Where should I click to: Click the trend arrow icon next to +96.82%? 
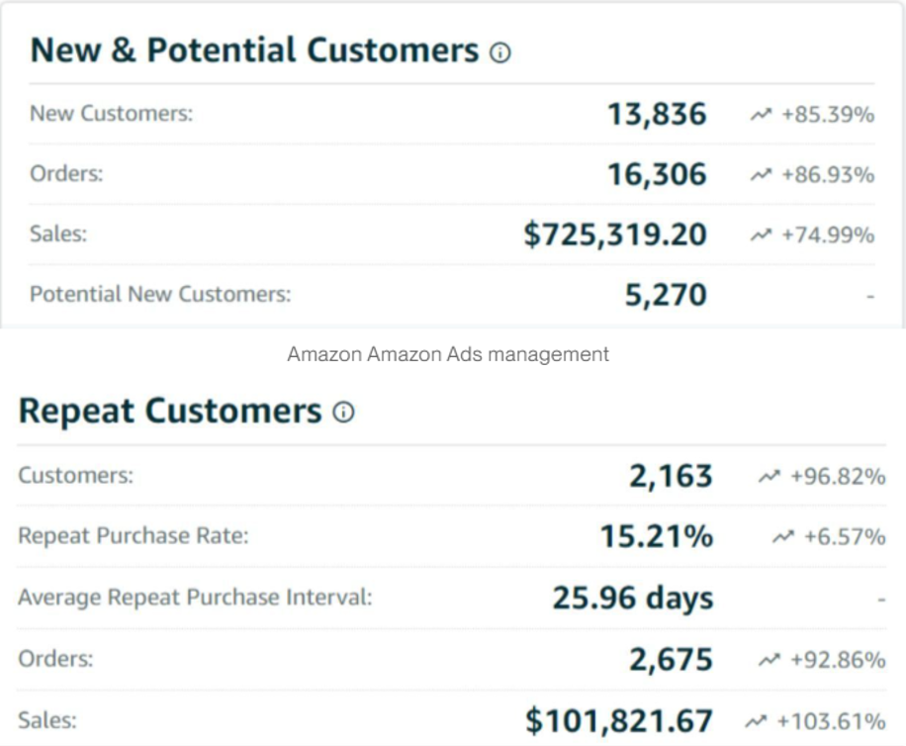pyautogui.click(x=770, y=477)
